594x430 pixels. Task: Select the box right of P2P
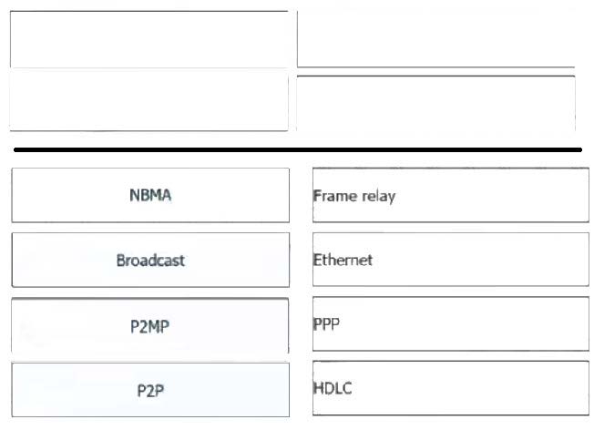pyautogui.click(x=450, y=389)
